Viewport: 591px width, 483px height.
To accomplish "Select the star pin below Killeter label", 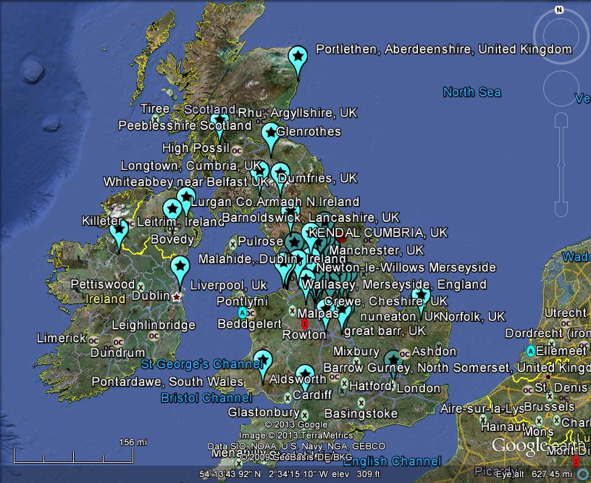I will [x=119, y=230].
